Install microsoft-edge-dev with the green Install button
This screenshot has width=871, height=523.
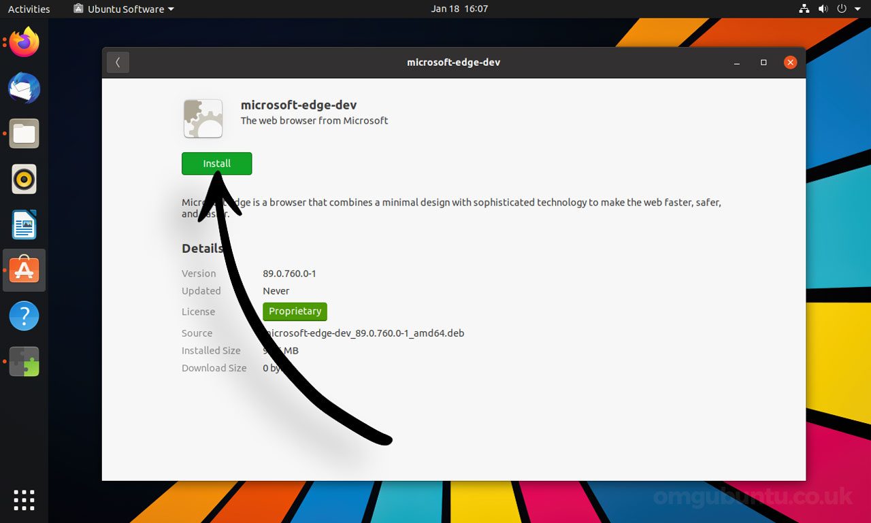216,163
